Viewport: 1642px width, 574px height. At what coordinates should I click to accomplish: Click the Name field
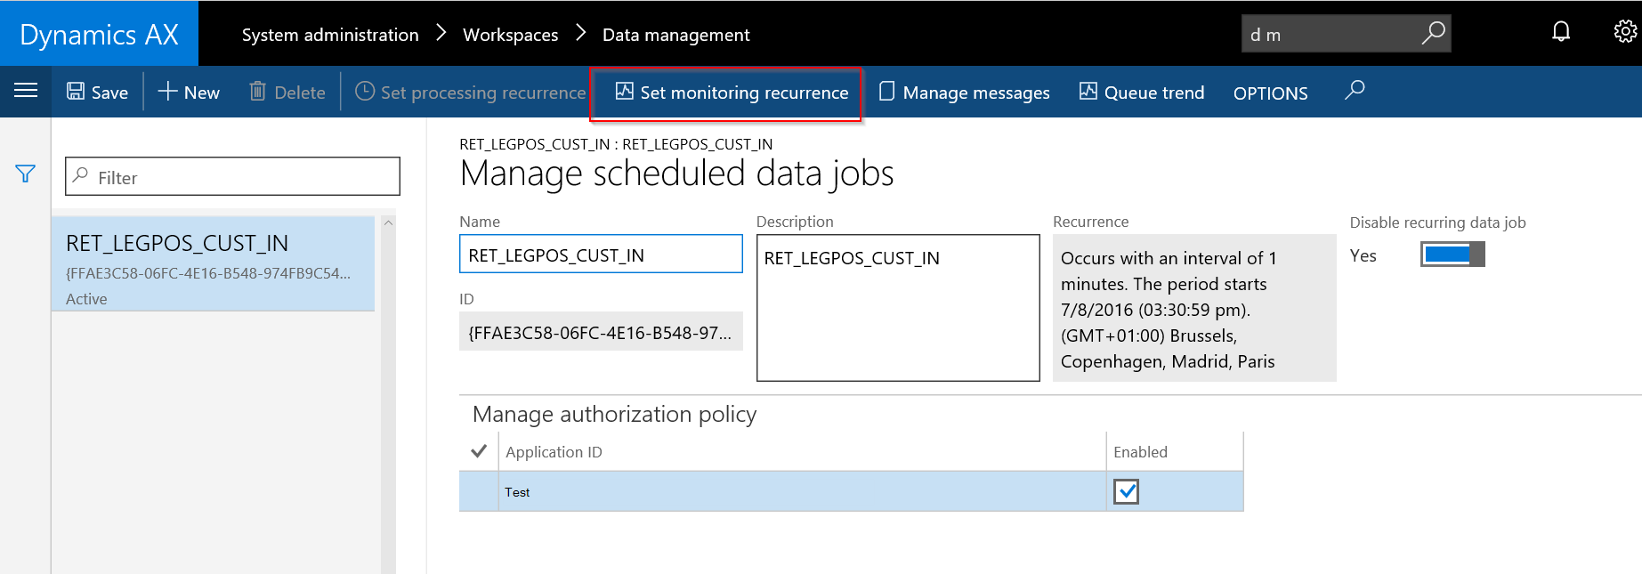[601, 255]
